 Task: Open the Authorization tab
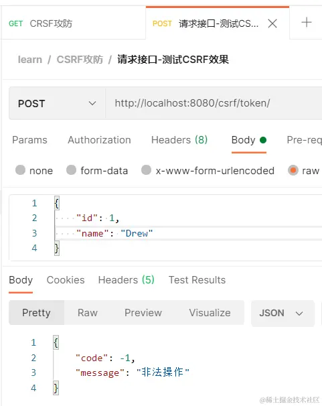[99, 140]
